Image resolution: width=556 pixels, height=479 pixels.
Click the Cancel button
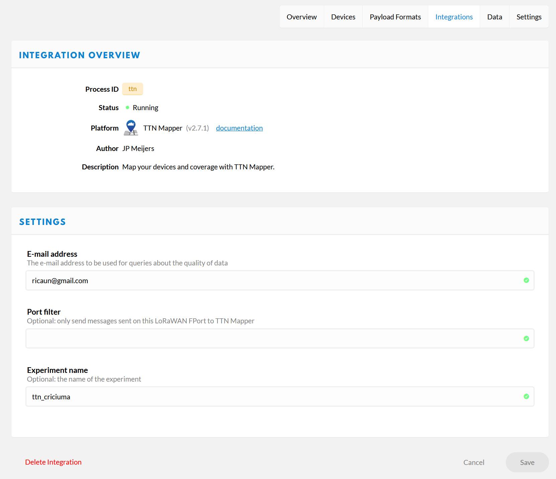(x=474, y=462)
